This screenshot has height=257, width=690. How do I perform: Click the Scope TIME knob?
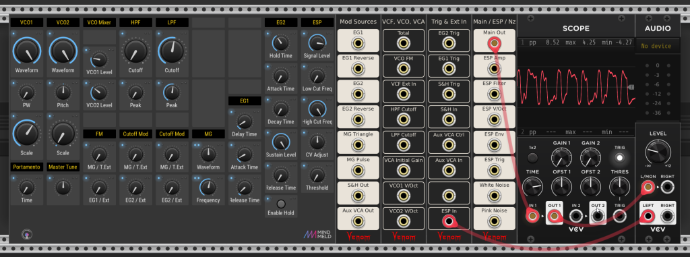[532, 186]
